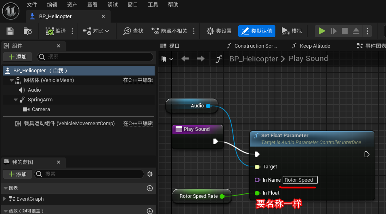386x214 pixels.
Task: Open the 调试 menu
Action: [113, 5]
